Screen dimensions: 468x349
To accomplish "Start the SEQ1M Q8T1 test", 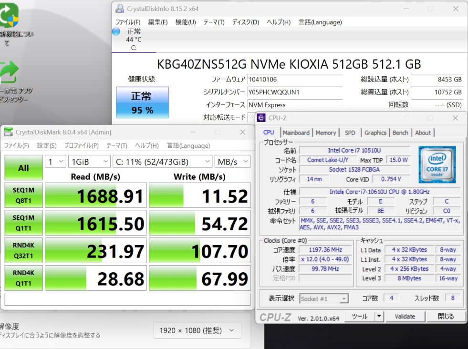I will point(23,195).
